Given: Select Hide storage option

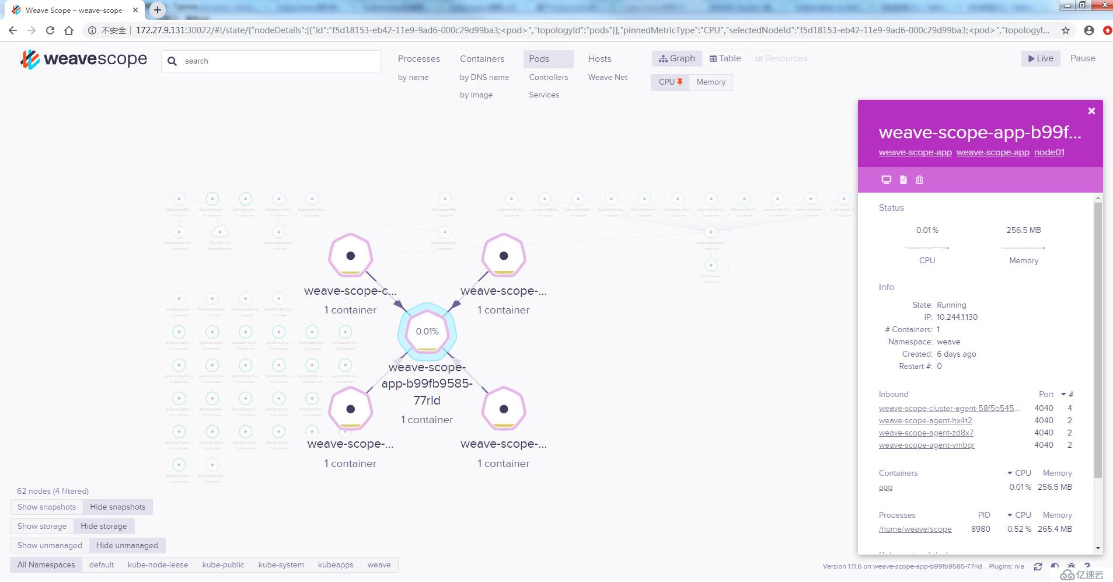Looking at the screenshot, I should click(x=104, y=527).
